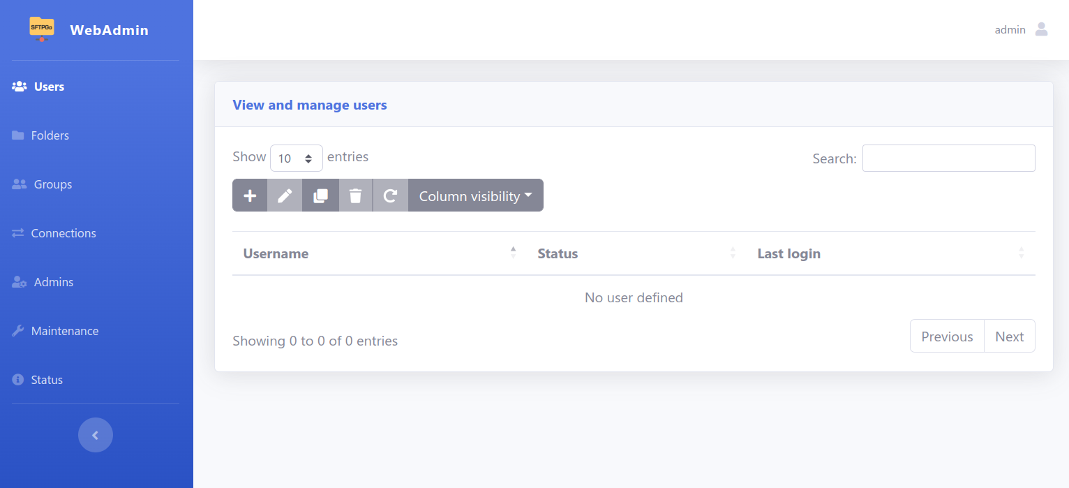Click the delete trash icon
The height and width of the screenshot is (488, 1069).
(x=356, y=195)
